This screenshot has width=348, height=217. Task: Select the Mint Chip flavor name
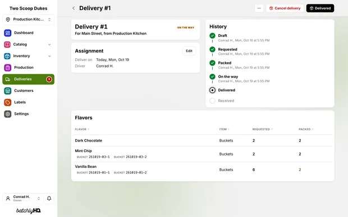pos(83,151)
